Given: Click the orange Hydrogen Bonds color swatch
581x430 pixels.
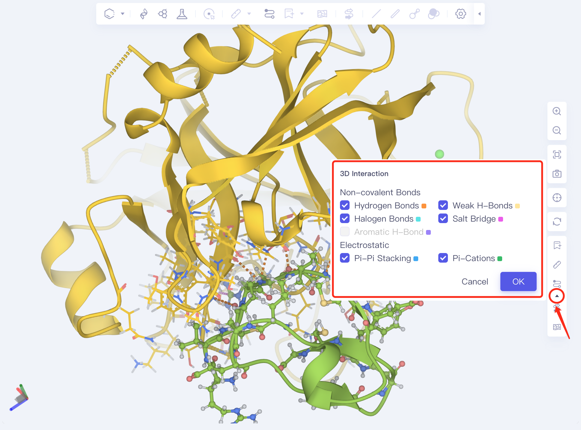Looking at the screenshot, I should 424,206.
